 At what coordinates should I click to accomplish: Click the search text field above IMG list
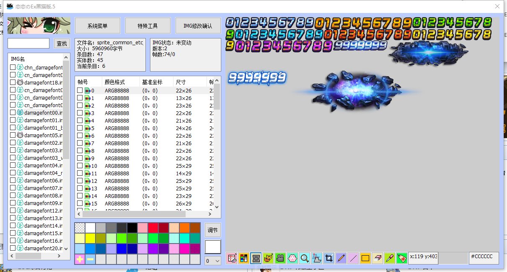pyautogui.click(x=28, y=44)
